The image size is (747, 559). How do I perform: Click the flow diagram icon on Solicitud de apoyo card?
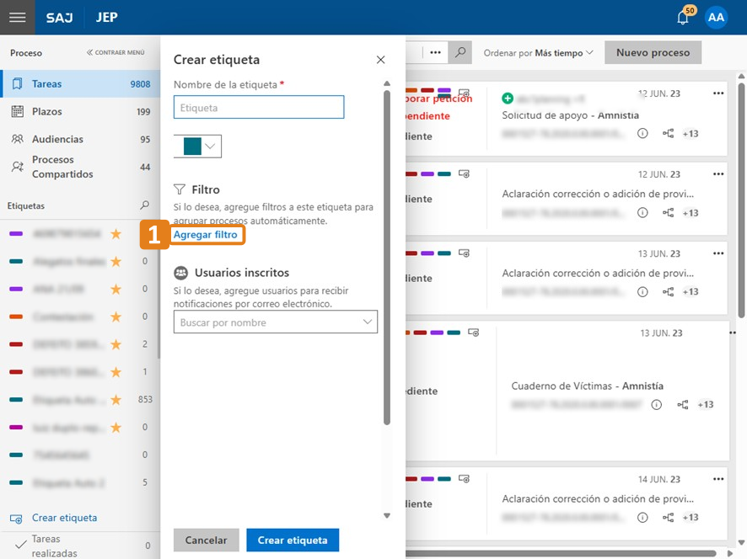point(668,133)
